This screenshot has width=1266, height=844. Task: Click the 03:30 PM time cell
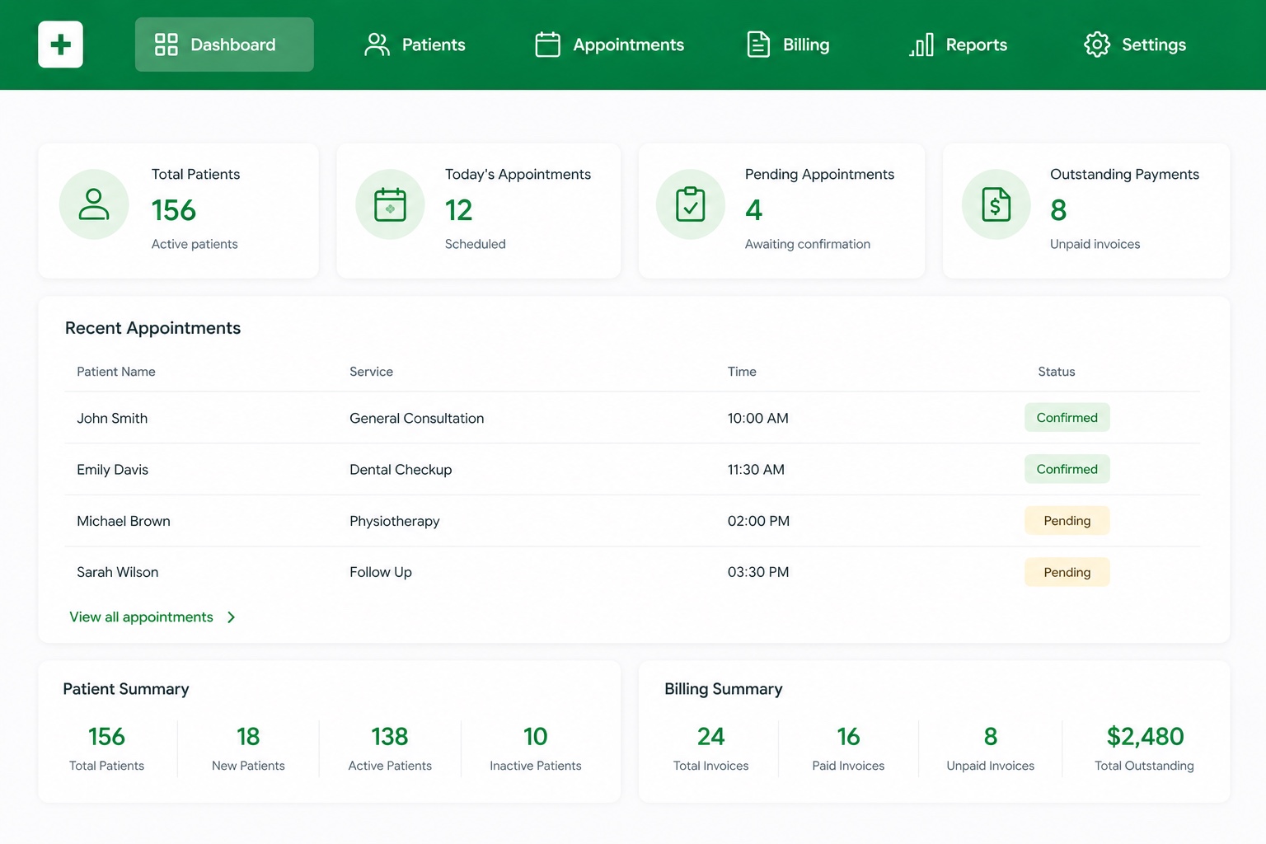[758, 572]
